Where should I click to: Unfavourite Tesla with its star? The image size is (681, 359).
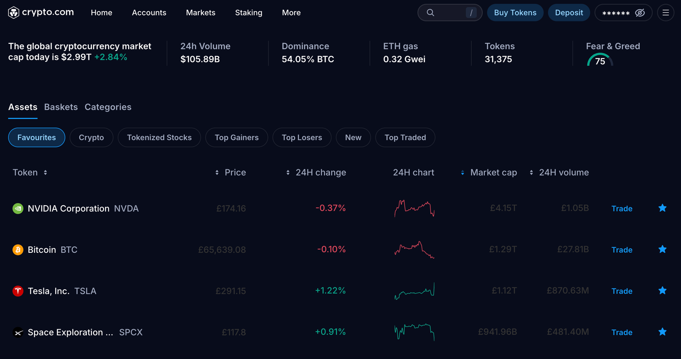(x=662, y=291)
